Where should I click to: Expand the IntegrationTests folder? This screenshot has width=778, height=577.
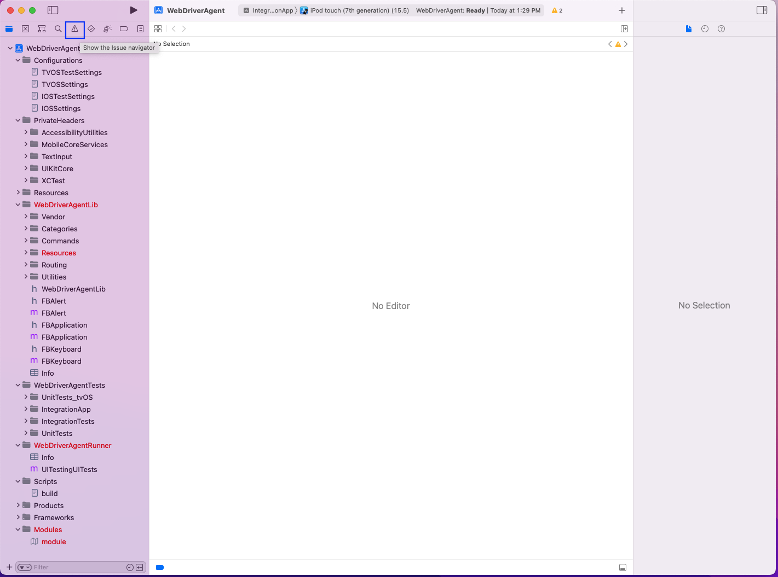click(26, 421)
